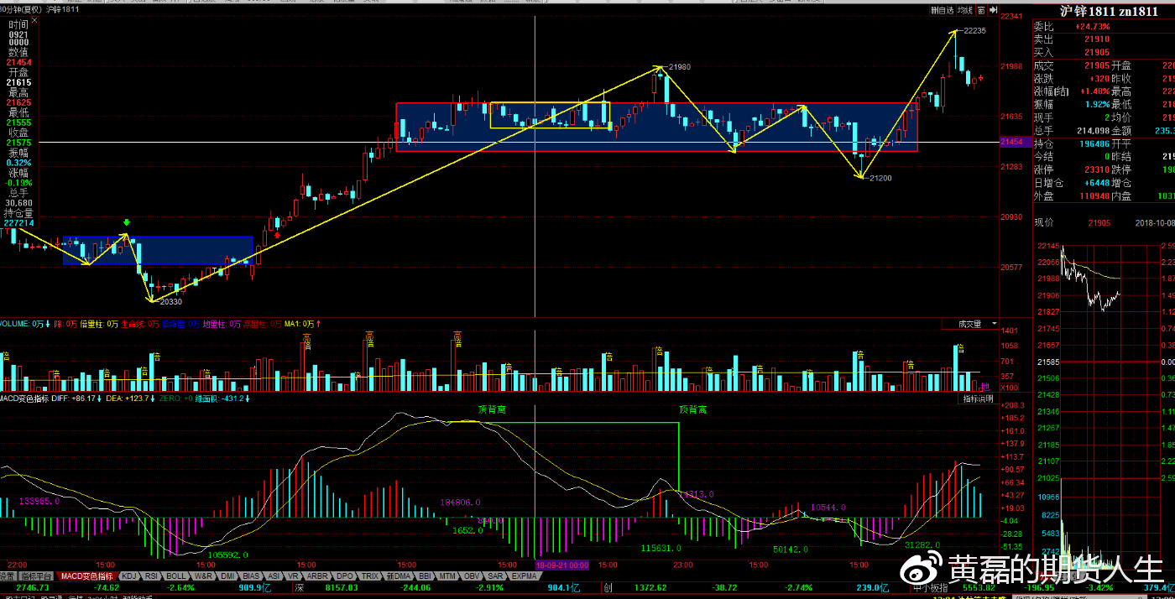Open the 指标平台 tab
This screenshot has height=599, width=1175.
coord(38,576)
